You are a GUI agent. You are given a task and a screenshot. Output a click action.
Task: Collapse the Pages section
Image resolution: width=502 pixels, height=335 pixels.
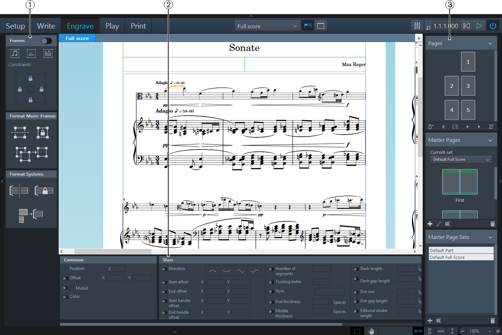[x=490, y=43]
